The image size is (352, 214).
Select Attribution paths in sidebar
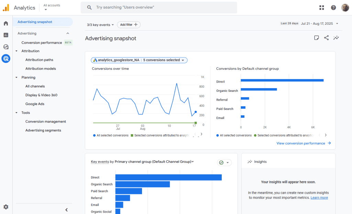click(39, 60)
